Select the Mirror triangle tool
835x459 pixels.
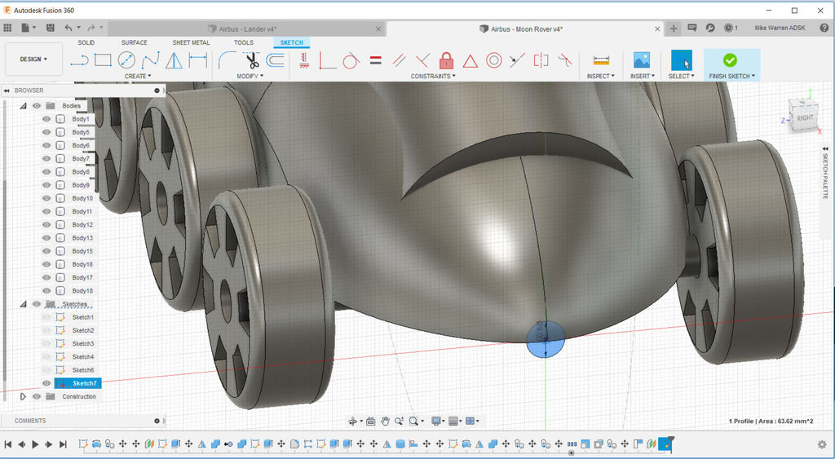click(x=174, y=60)
